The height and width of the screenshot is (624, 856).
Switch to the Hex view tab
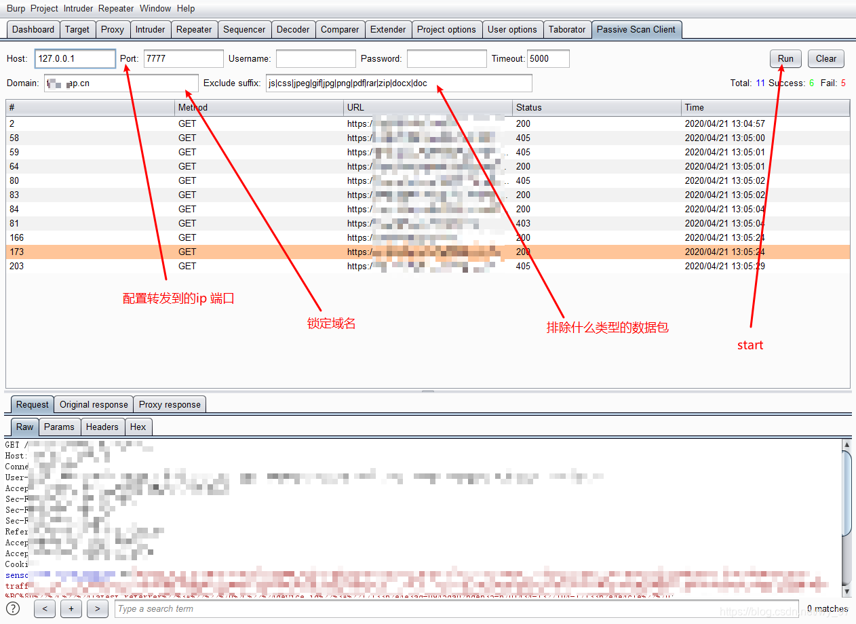coord(138,427)
